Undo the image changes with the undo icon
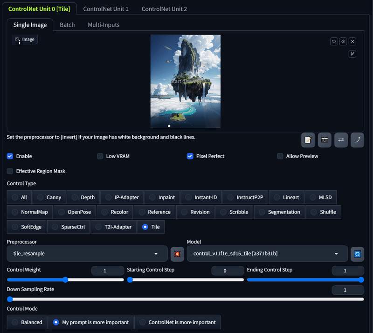Image resolution: width=373 pixels, height=333 pixels. (x=334, y=41)
